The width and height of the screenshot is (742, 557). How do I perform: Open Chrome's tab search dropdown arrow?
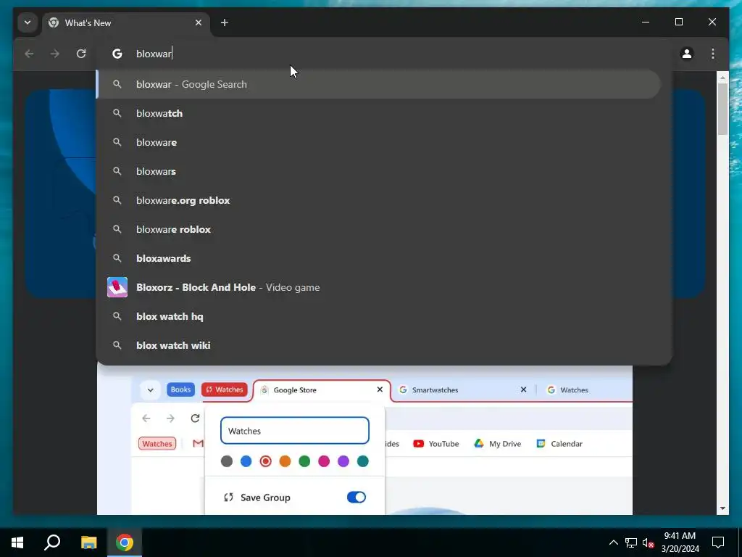pyautogui.click(x=28, y=22)
